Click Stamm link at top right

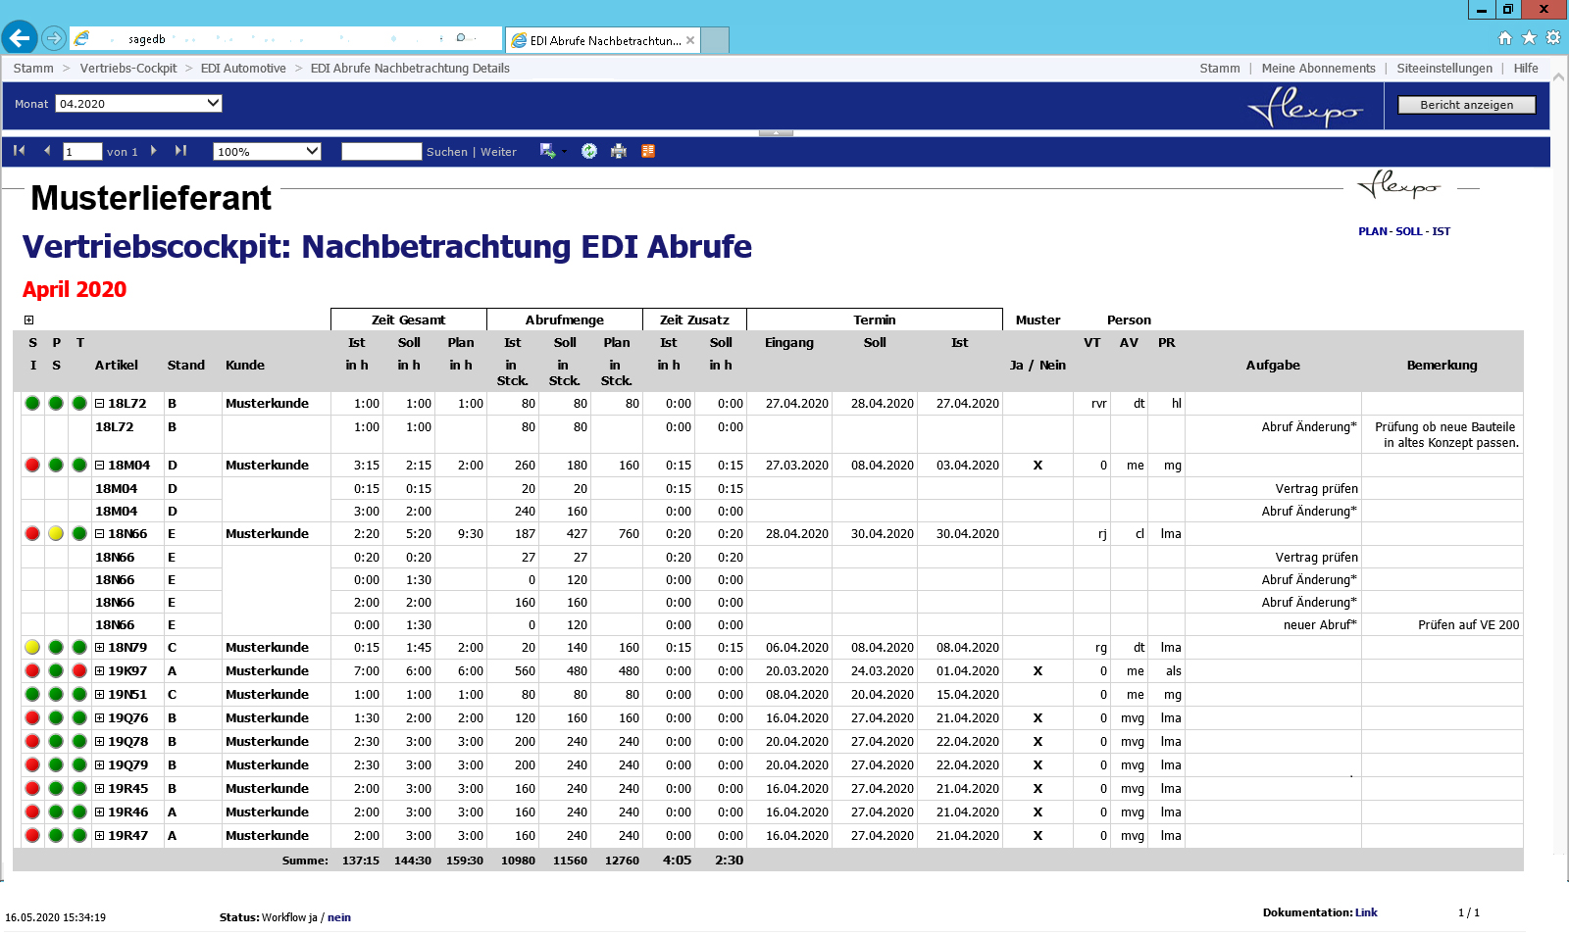1220,68
